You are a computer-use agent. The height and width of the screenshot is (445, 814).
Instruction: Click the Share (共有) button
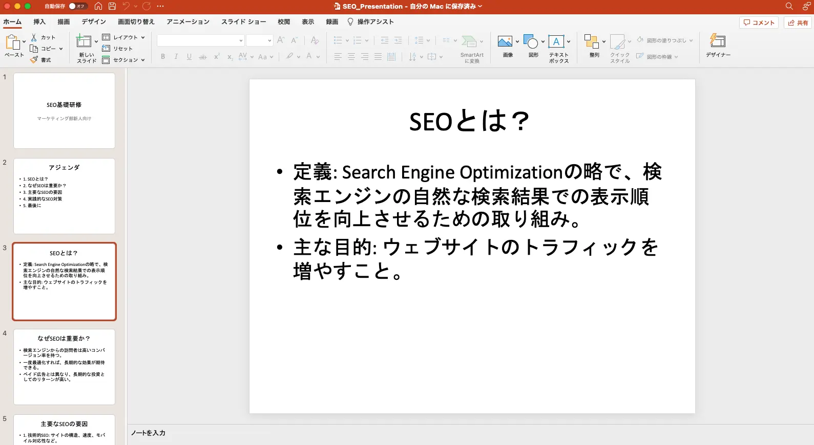coord(798,23)
